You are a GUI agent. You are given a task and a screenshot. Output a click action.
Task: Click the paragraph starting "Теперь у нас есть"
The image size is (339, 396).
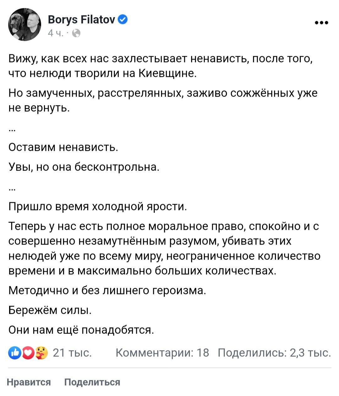(163, 248)
